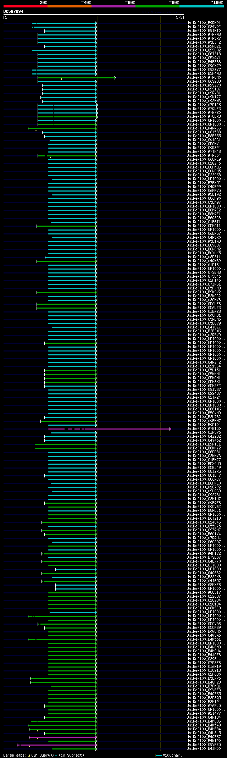This screenshot has width=227, height=758.
Task: Click the UniRef100_A8J588 hit label
Action: point(204,132)
